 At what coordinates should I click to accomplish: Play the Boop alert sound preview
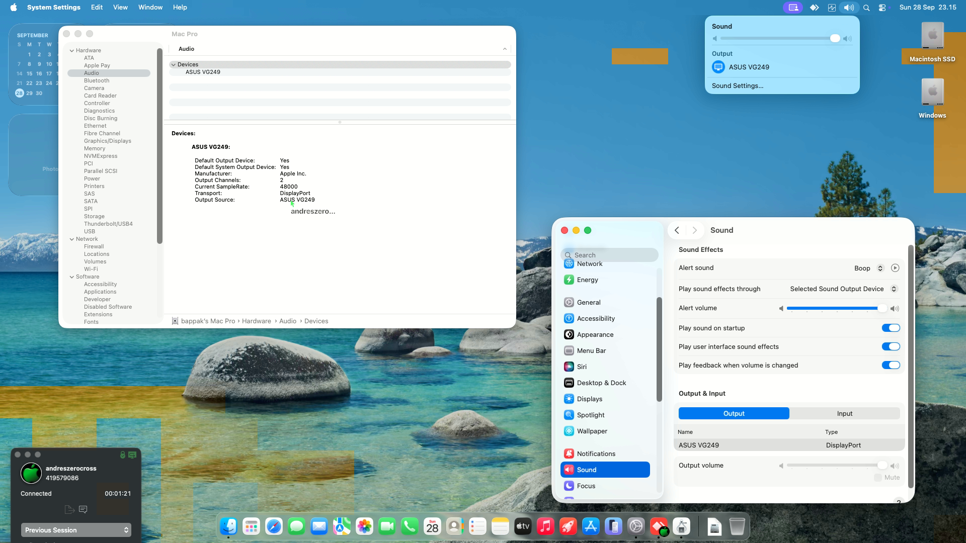895,268
